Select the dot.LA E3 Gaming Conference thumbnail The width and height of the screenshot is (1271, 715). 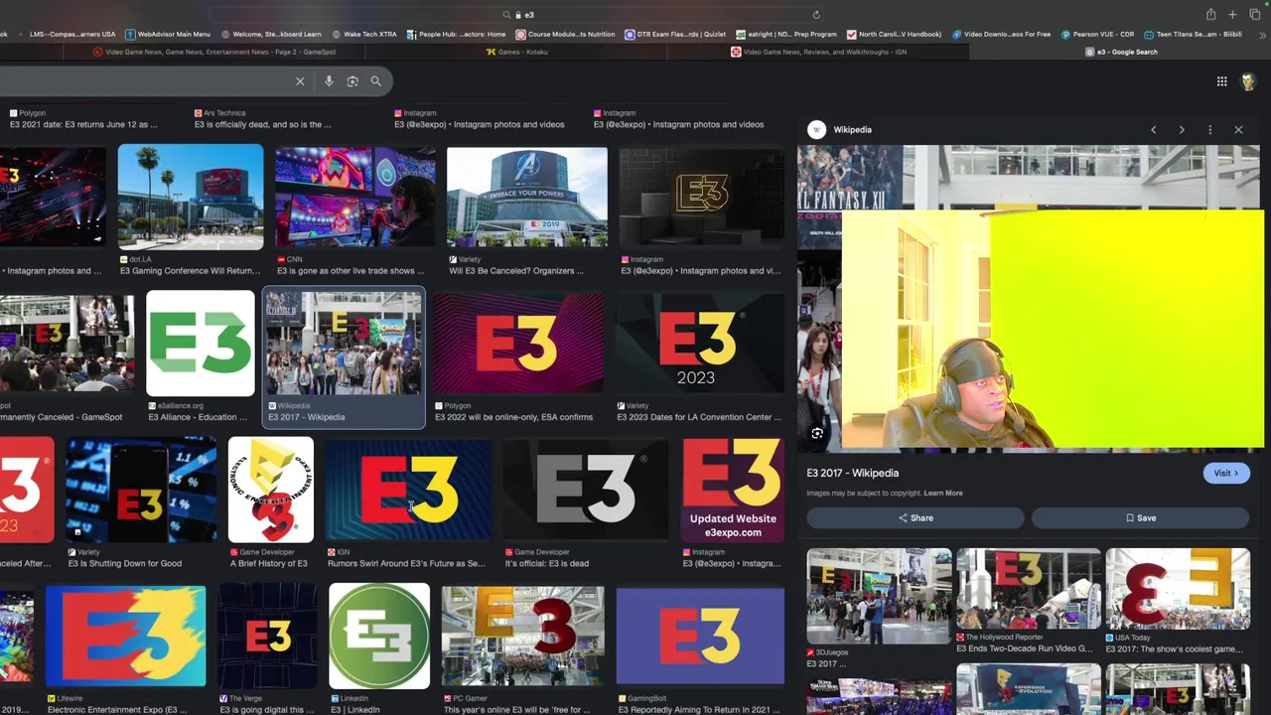191,197
